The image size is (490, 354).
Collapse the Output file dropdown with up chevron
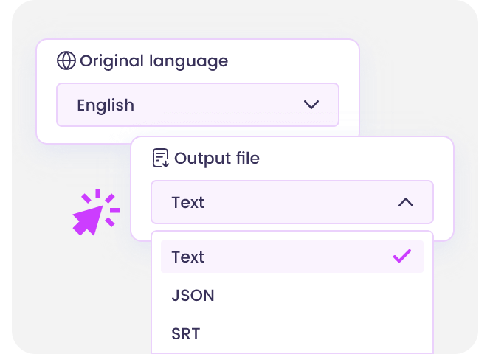(406, 202)
